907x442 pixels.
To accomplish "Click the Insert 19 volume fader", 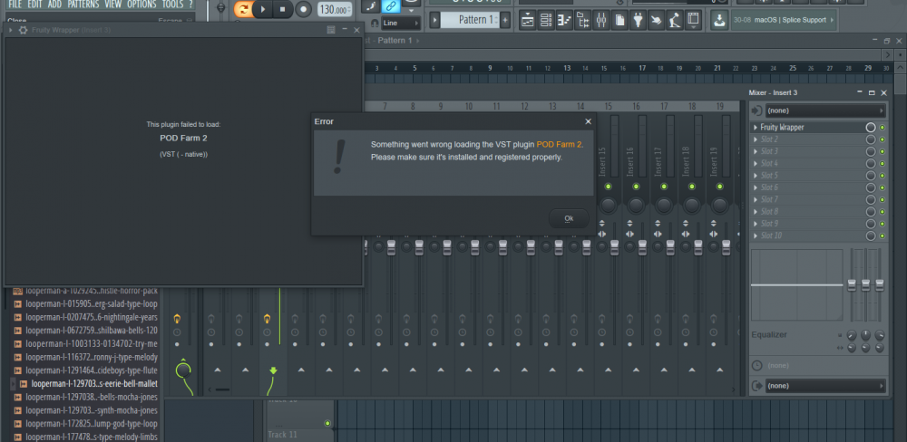I will click(x=726, y=247).
